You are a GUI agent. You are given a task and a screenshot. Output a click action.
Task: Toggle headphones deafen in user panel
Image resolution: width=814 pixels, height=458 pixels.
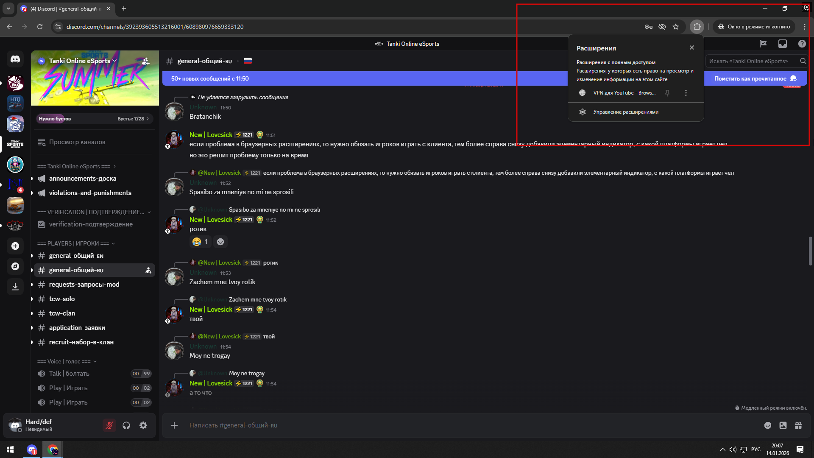126,425
